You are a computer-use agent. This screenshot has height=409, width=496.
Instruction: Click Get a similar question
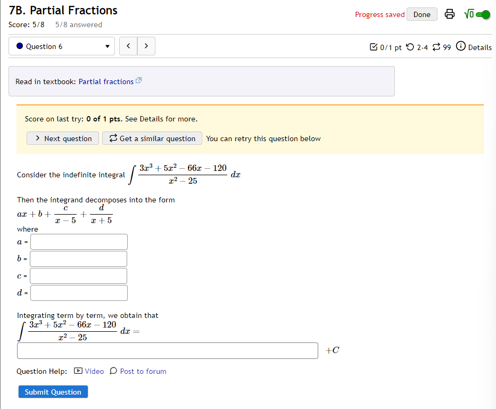[152, 138]
